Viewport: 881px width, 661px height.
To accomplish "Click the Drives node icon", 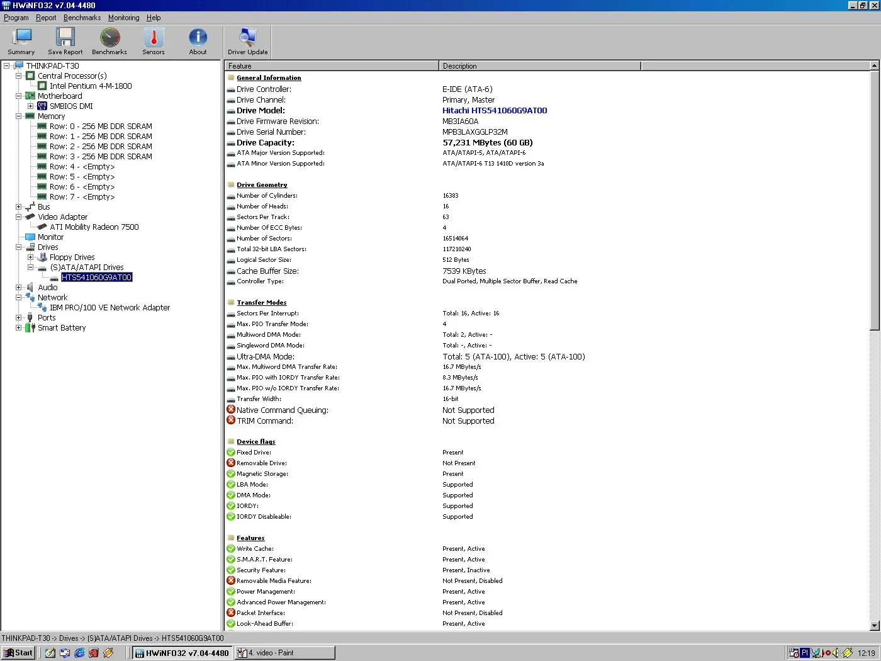I will click(30, 247).
